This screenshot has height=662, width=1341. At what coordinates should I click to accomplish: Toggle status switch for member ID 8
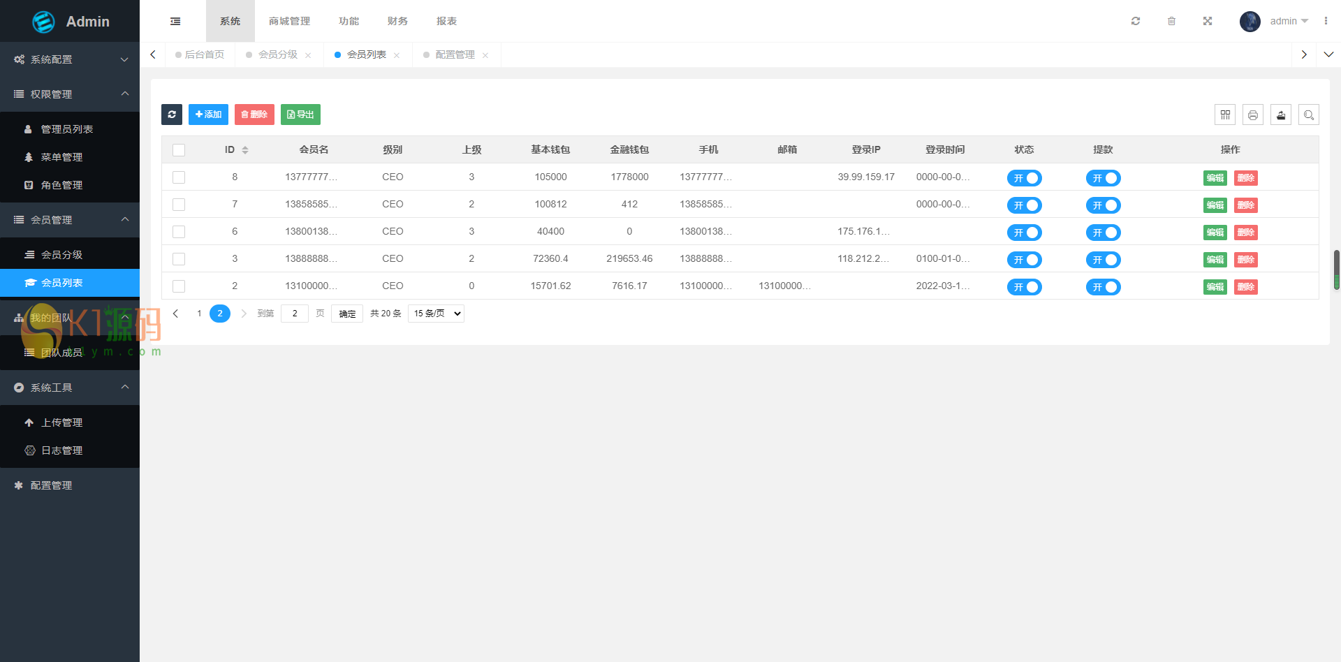[x=1024, y=178]
